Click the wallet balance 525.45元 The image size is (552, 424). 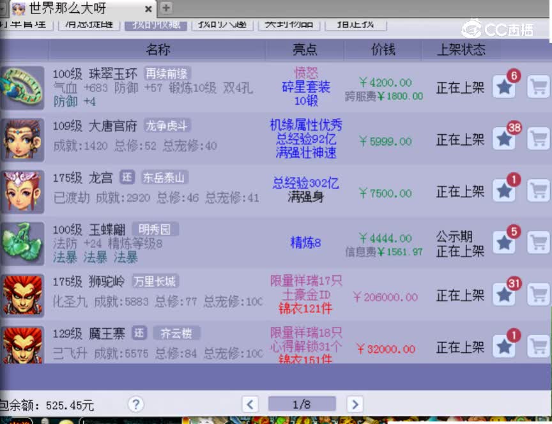[70, 405]
